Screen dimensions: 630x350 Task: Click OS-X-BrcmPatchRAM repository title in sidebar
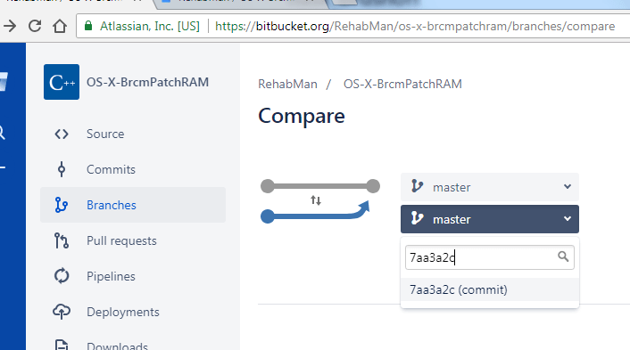(147, 82)
